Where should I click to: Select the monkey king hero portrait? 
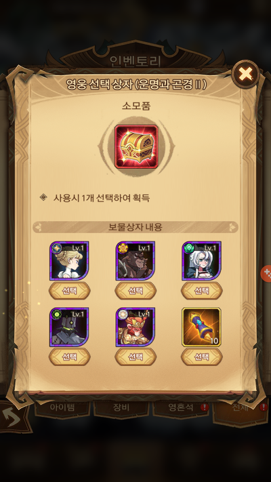point(135,327)
